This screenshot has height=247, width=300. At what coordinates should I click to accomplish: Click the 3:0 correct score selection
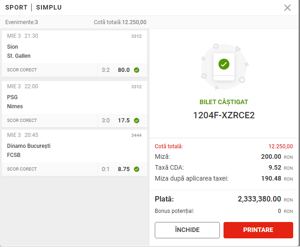[106, 121]
